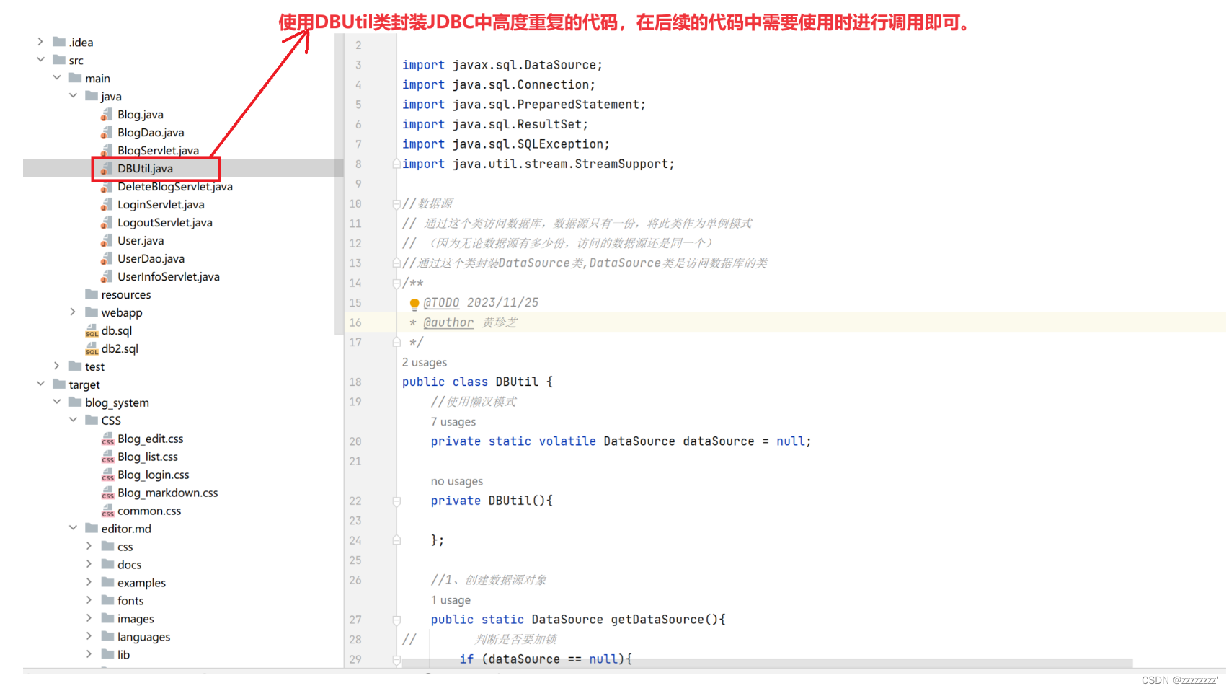The image size is (1229, 691).
Task: Open the '7 usages' hint above dataSource field
Action: [453, 422]
